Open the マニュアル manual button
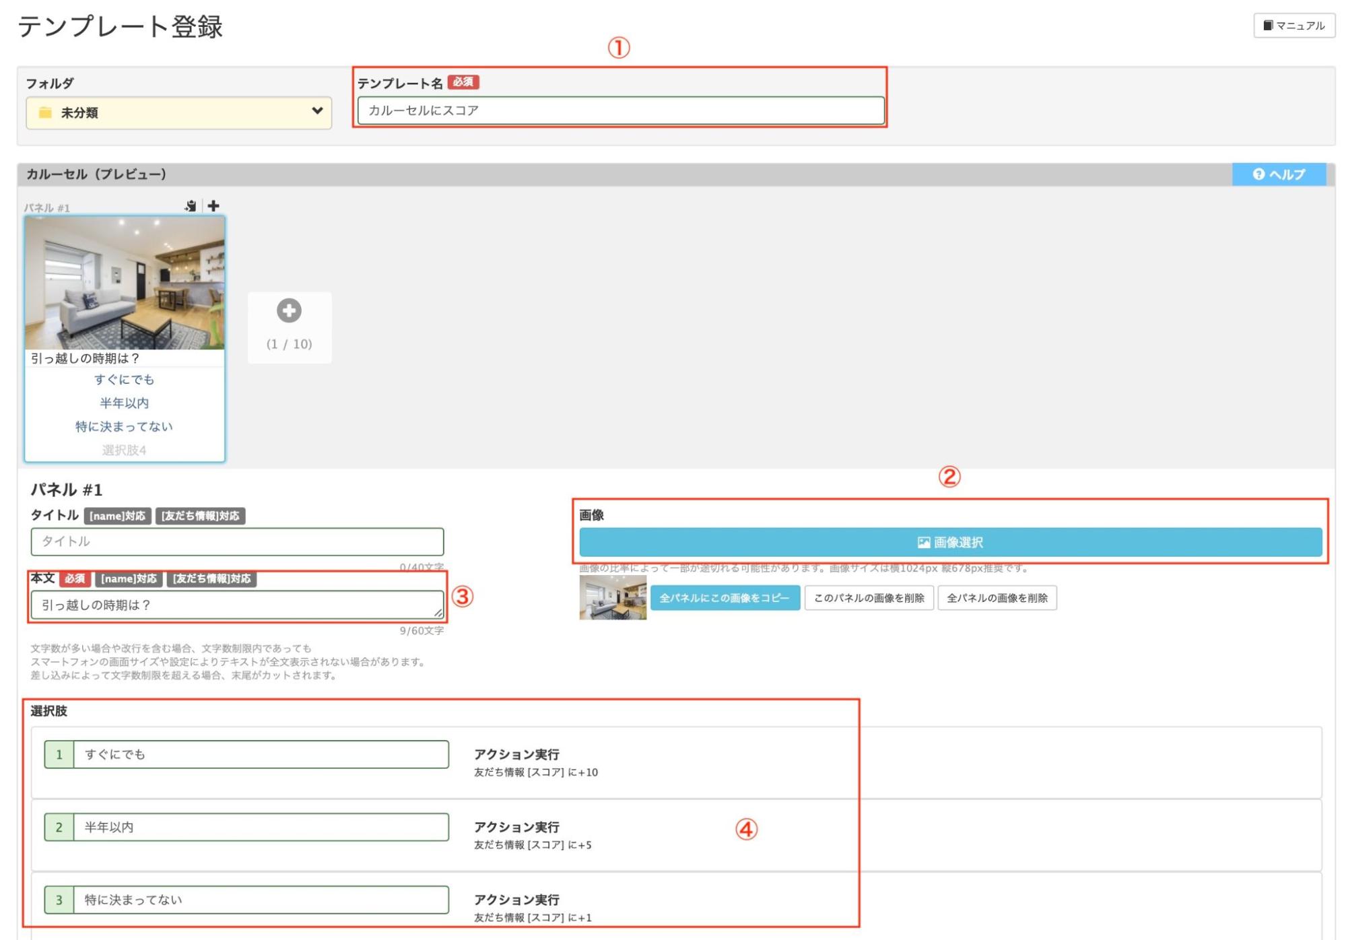Image resolution: width=1346 pixels, height=940 pixels. point(1293,26)
